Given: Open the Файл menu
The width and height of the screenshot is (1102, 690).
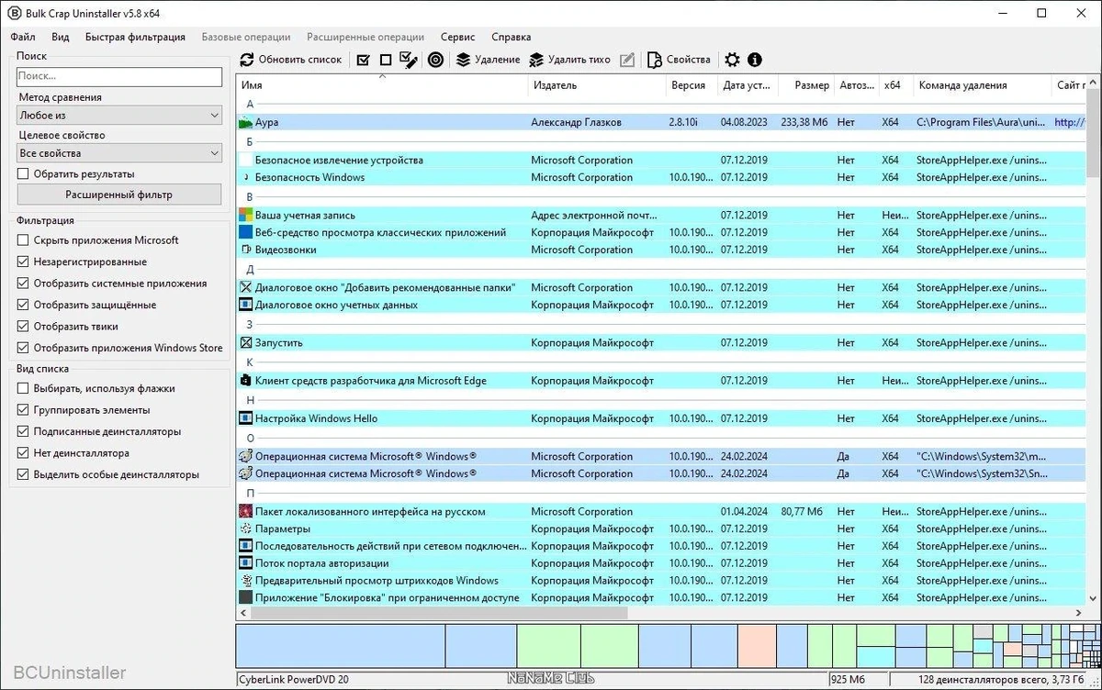Looking at the screenshot, I should point(23,38).
